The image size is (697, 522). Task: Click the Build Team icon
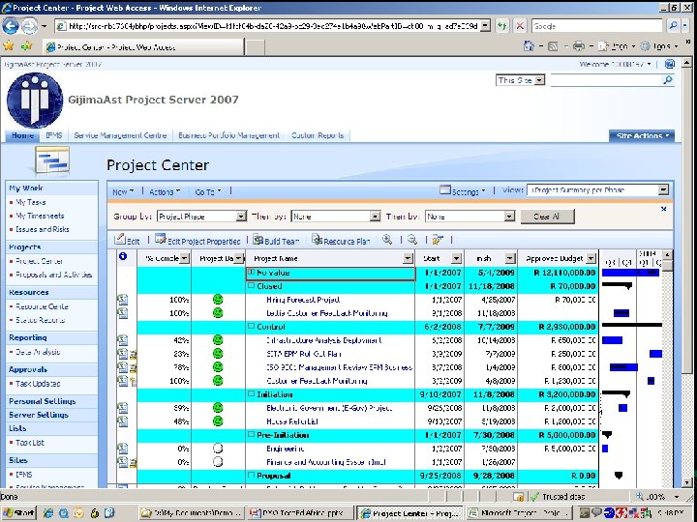click(258, 240)
